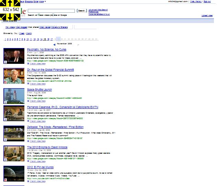Click '2012: El Fin del Mundo' title
The height and width of the screenshot is (186, 217).
40,167
